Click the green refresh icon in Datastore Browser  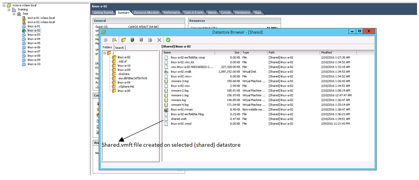click(168, 40)
